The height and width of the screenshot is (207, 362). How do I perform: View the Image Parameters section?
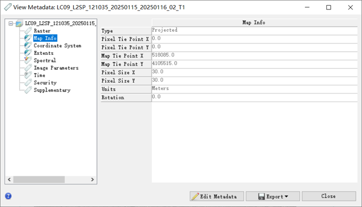56,67
